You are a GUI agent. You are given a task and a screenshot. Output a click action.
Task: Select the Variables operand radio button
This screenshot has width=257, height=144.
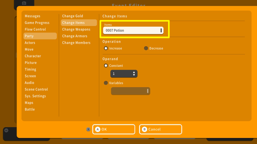(x=106, y=83)
